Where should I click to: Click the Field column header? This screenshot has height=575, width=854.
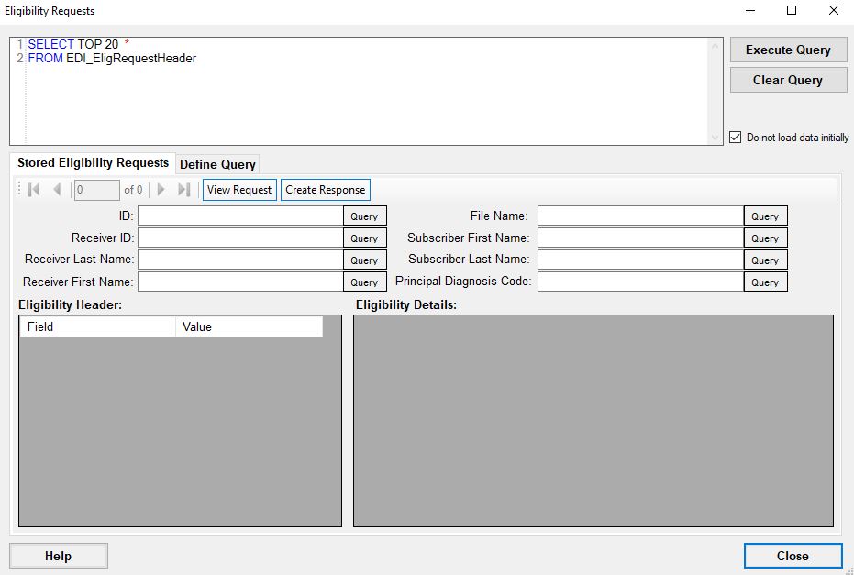click(x=97, y=326)
